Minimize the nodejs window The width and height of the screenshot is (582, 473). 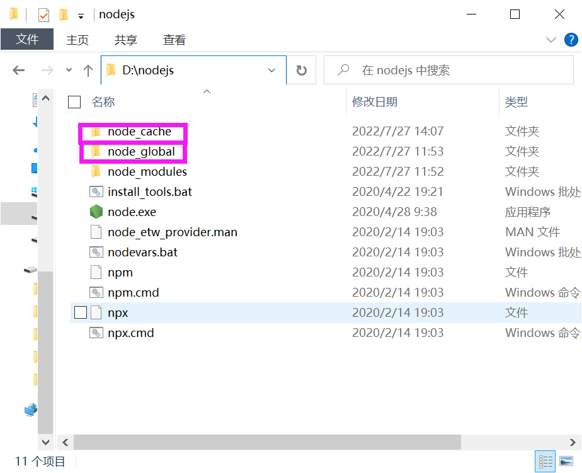pyautogui.click(x=471, y=14)
